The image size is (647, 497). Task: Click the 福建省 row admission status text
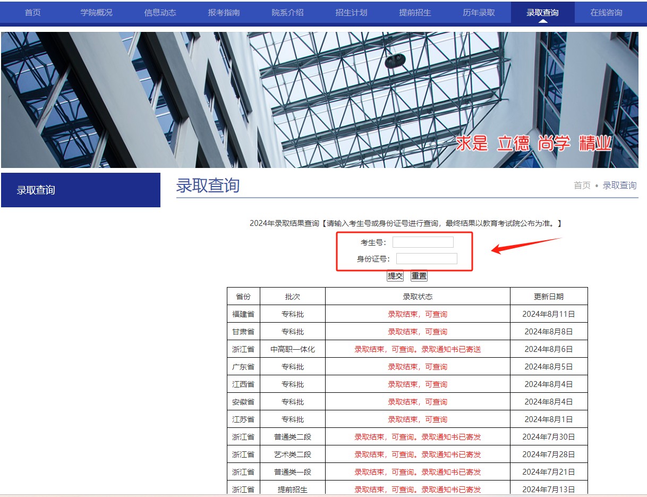pos(418,314)
